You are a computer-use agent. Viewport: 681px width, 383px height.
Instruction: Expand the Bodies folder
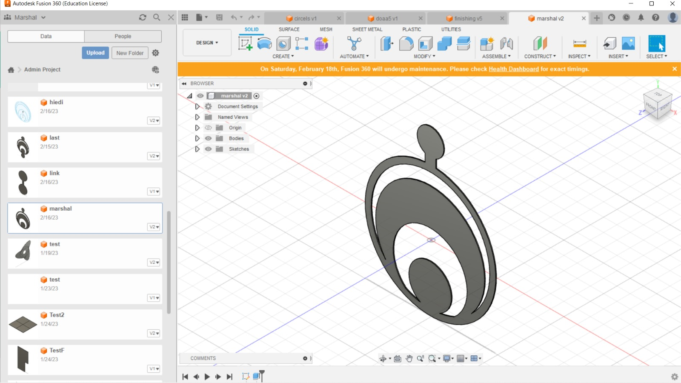pos(197,138)
